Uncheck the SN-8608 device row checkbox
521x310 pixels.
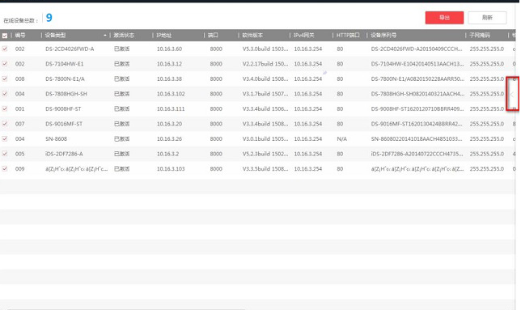[x=5, y=138]
